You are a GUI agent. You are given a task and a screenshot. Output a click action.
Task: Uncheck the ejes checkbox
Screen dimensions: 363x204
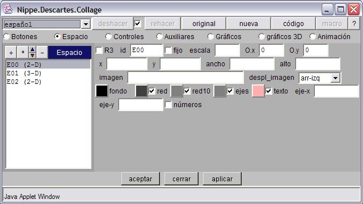click(230, 91)
